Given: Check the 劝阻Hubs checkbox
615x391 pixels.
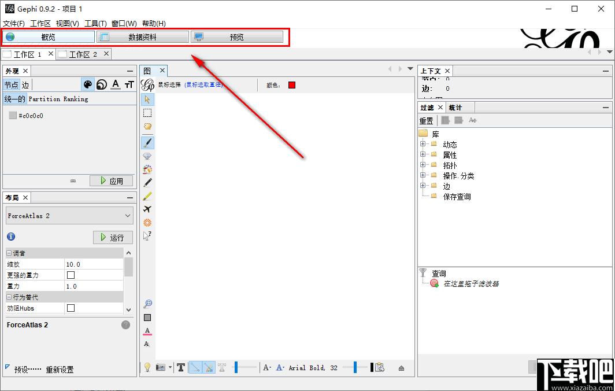Looking at the screenshot, I should tap(71, 308).
